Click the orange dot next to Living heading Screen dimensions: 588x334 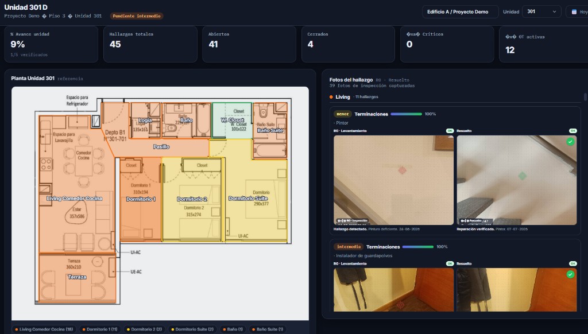pyautogui.click(x=331, y=97)
